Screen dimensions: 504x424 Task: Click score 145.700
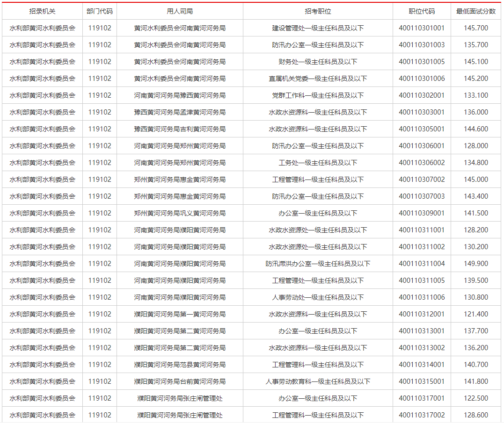476,28
